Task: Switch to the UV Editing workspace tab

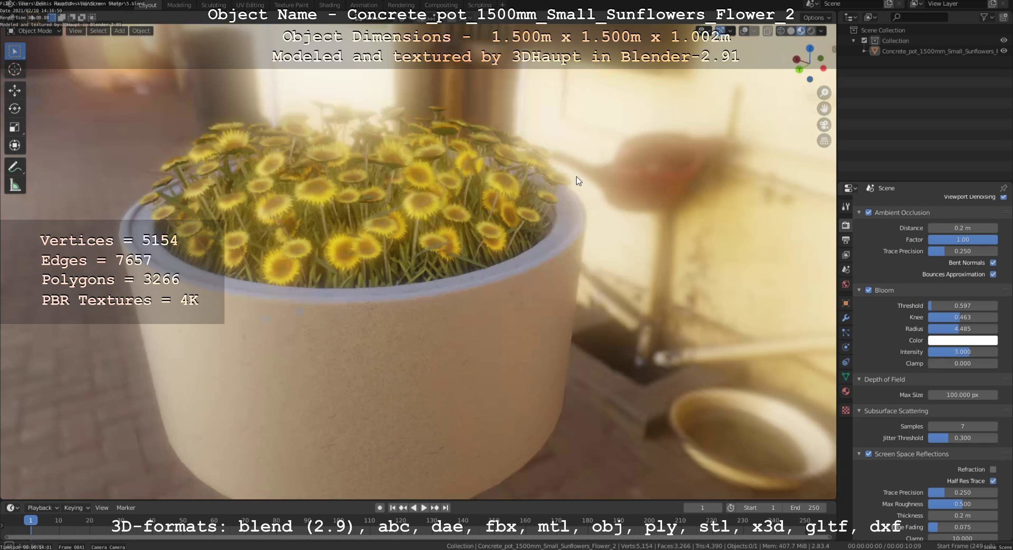Action: point(250,5)
